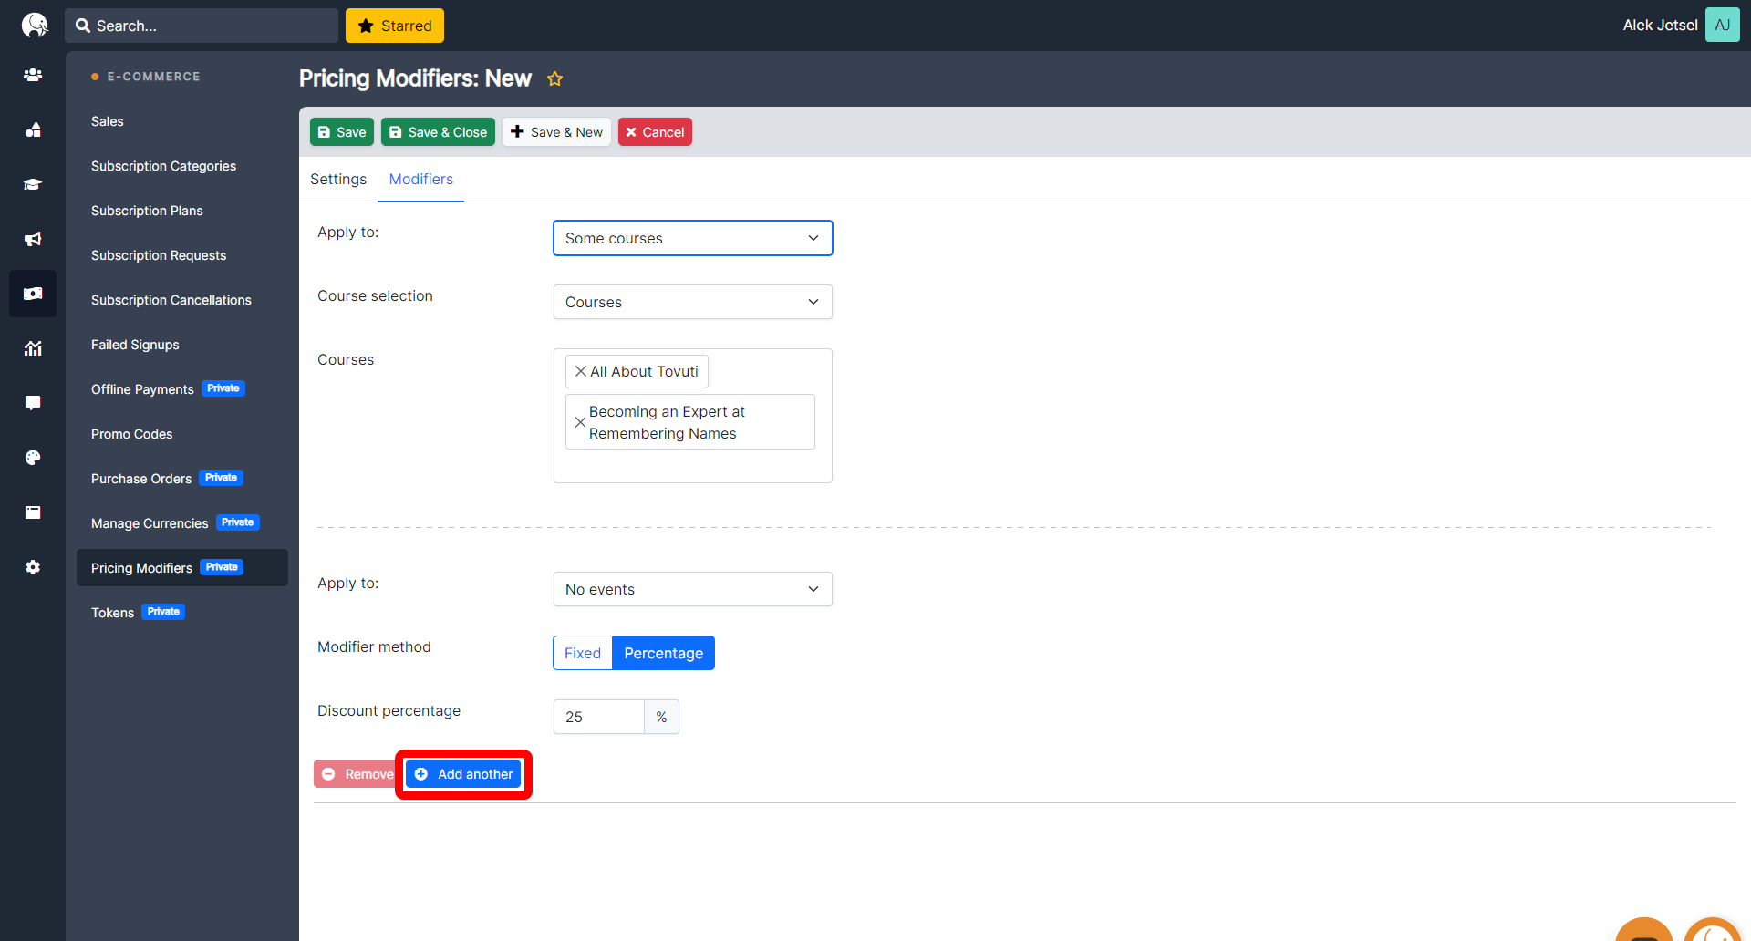Select Percentage modifier method

click(663, 653)
